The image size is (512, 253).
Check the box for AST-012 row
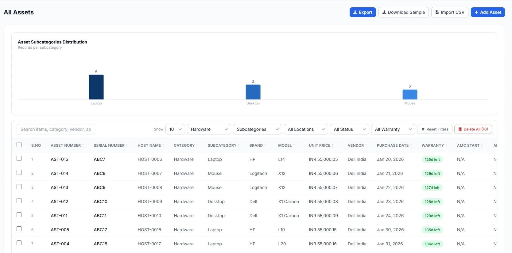point(19,201)
